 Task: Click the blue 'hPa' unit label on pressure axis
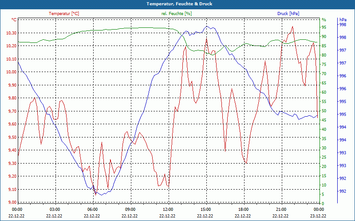click(x=343, y=20)
